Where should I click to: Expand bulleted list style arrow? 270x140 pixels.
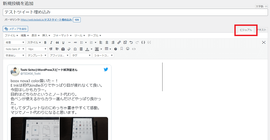pos(86,43)
